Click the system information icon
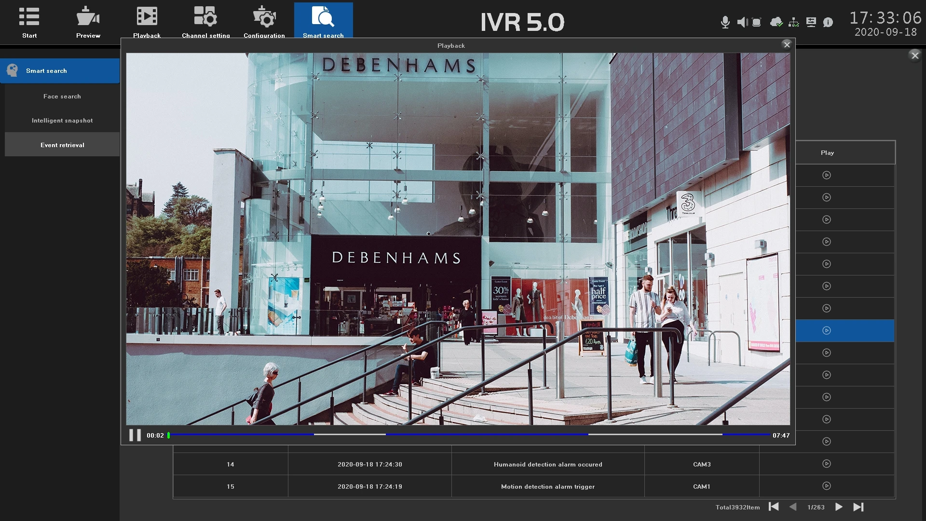The image size is (926, 521). tap(828, 22)
